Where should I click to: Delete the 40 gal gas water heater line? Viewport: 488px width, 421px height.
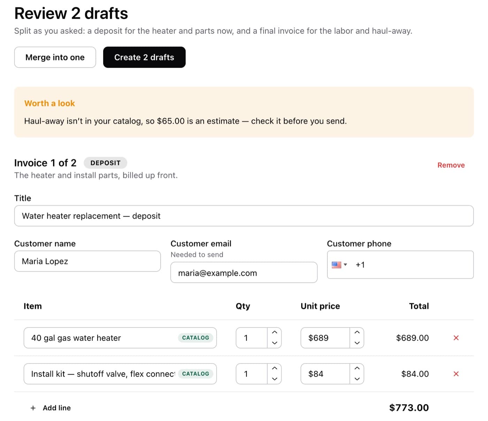pyautogui.click(x=456, y=338)
